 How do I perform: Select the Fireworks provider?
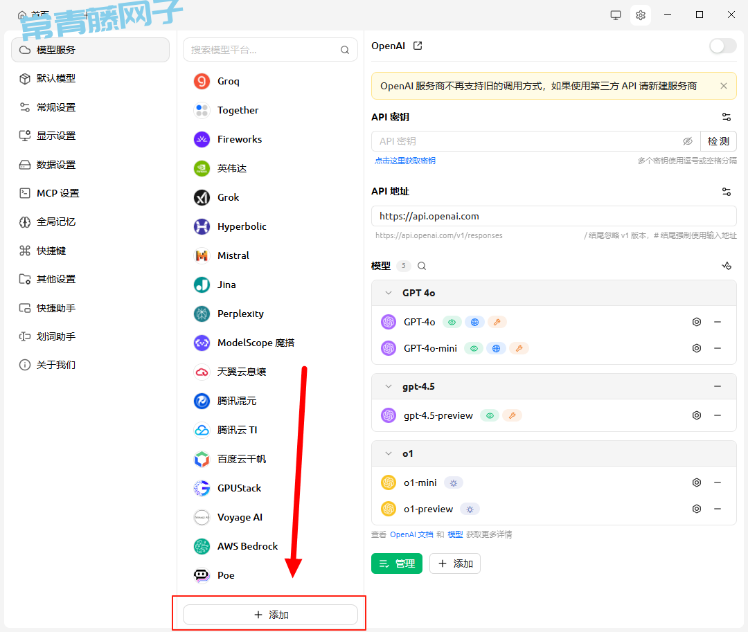(x=271, y=140)
